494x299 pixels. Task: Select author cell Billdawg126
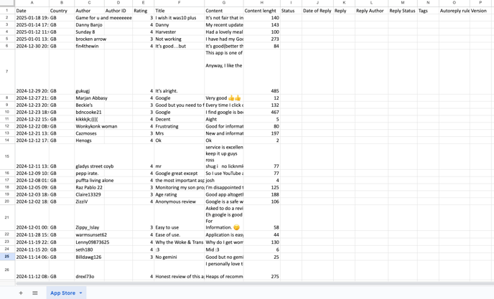(89, 257)
